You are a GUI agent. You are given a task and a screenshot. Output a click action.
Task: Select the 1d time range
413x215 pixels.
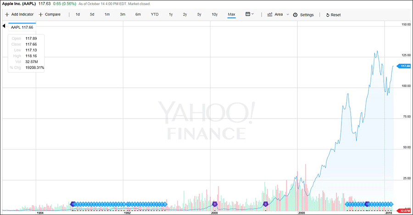tap(78, 15)
